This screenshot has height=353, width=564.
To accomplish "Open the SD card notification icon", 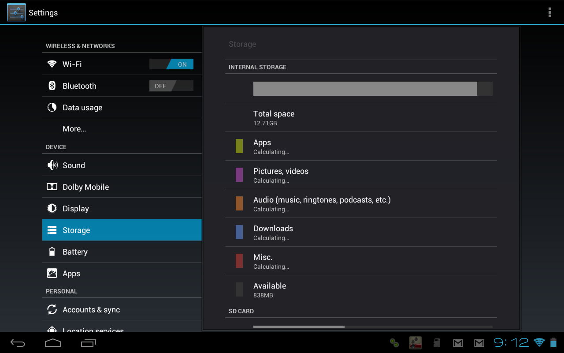I will tap(437, 342).
